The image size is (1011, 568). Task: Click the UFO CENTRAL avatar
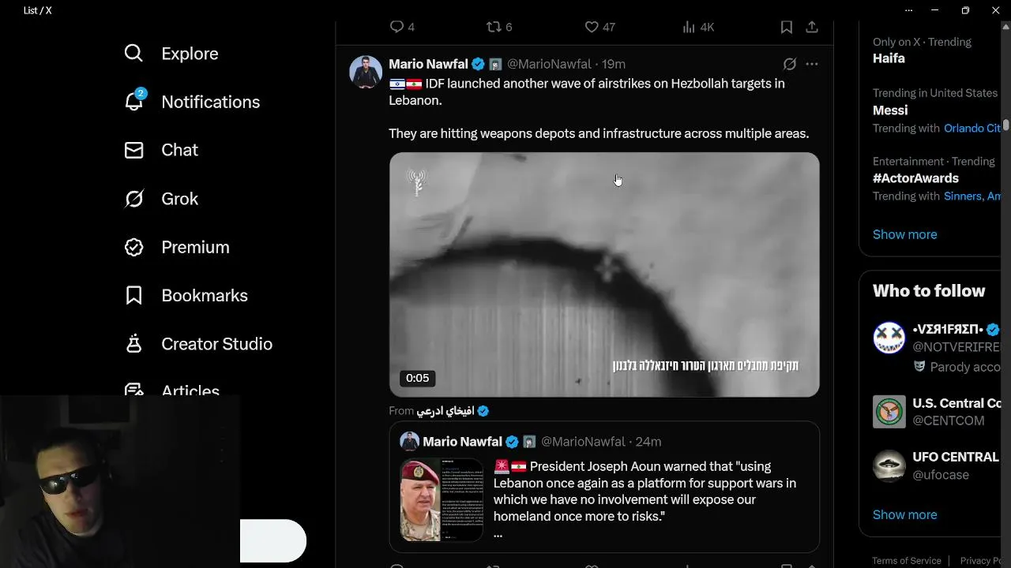click(x=889, y=465)
